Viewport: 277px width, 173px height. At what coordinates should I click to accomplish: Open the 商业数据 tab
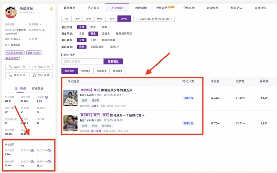(37, 88)
